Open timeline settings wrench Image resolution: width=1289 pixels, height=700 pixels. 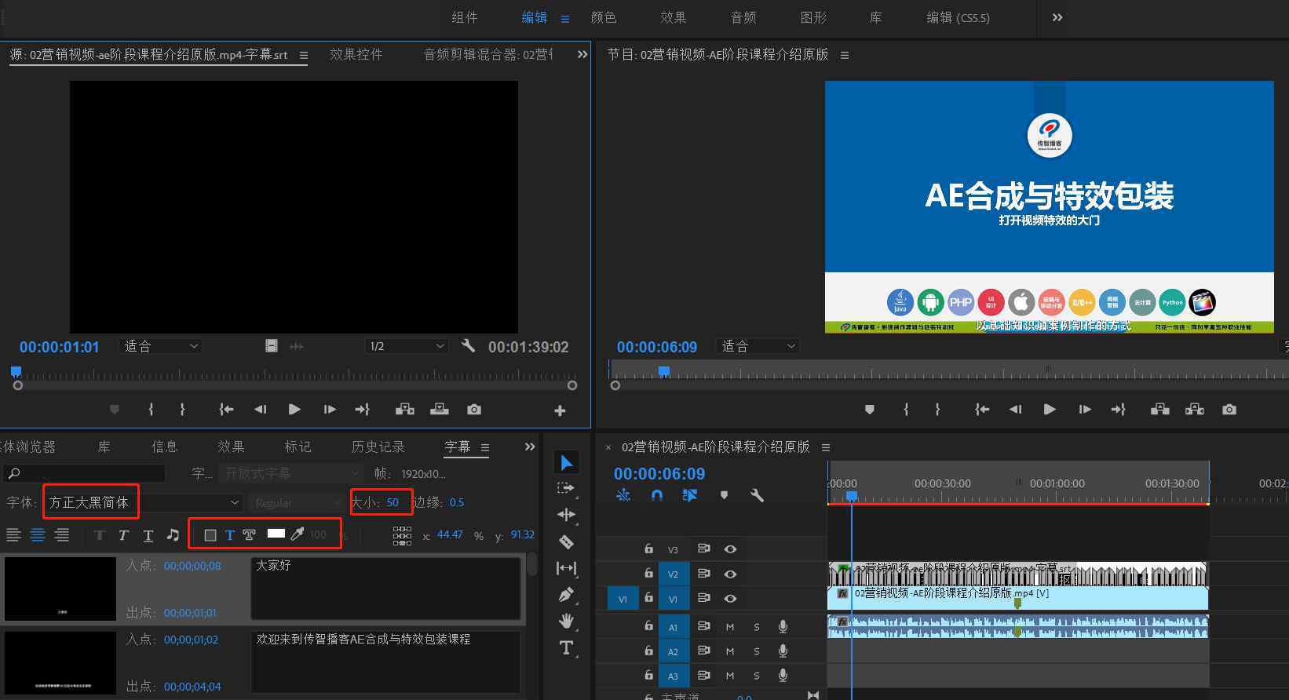coord(757,495)
